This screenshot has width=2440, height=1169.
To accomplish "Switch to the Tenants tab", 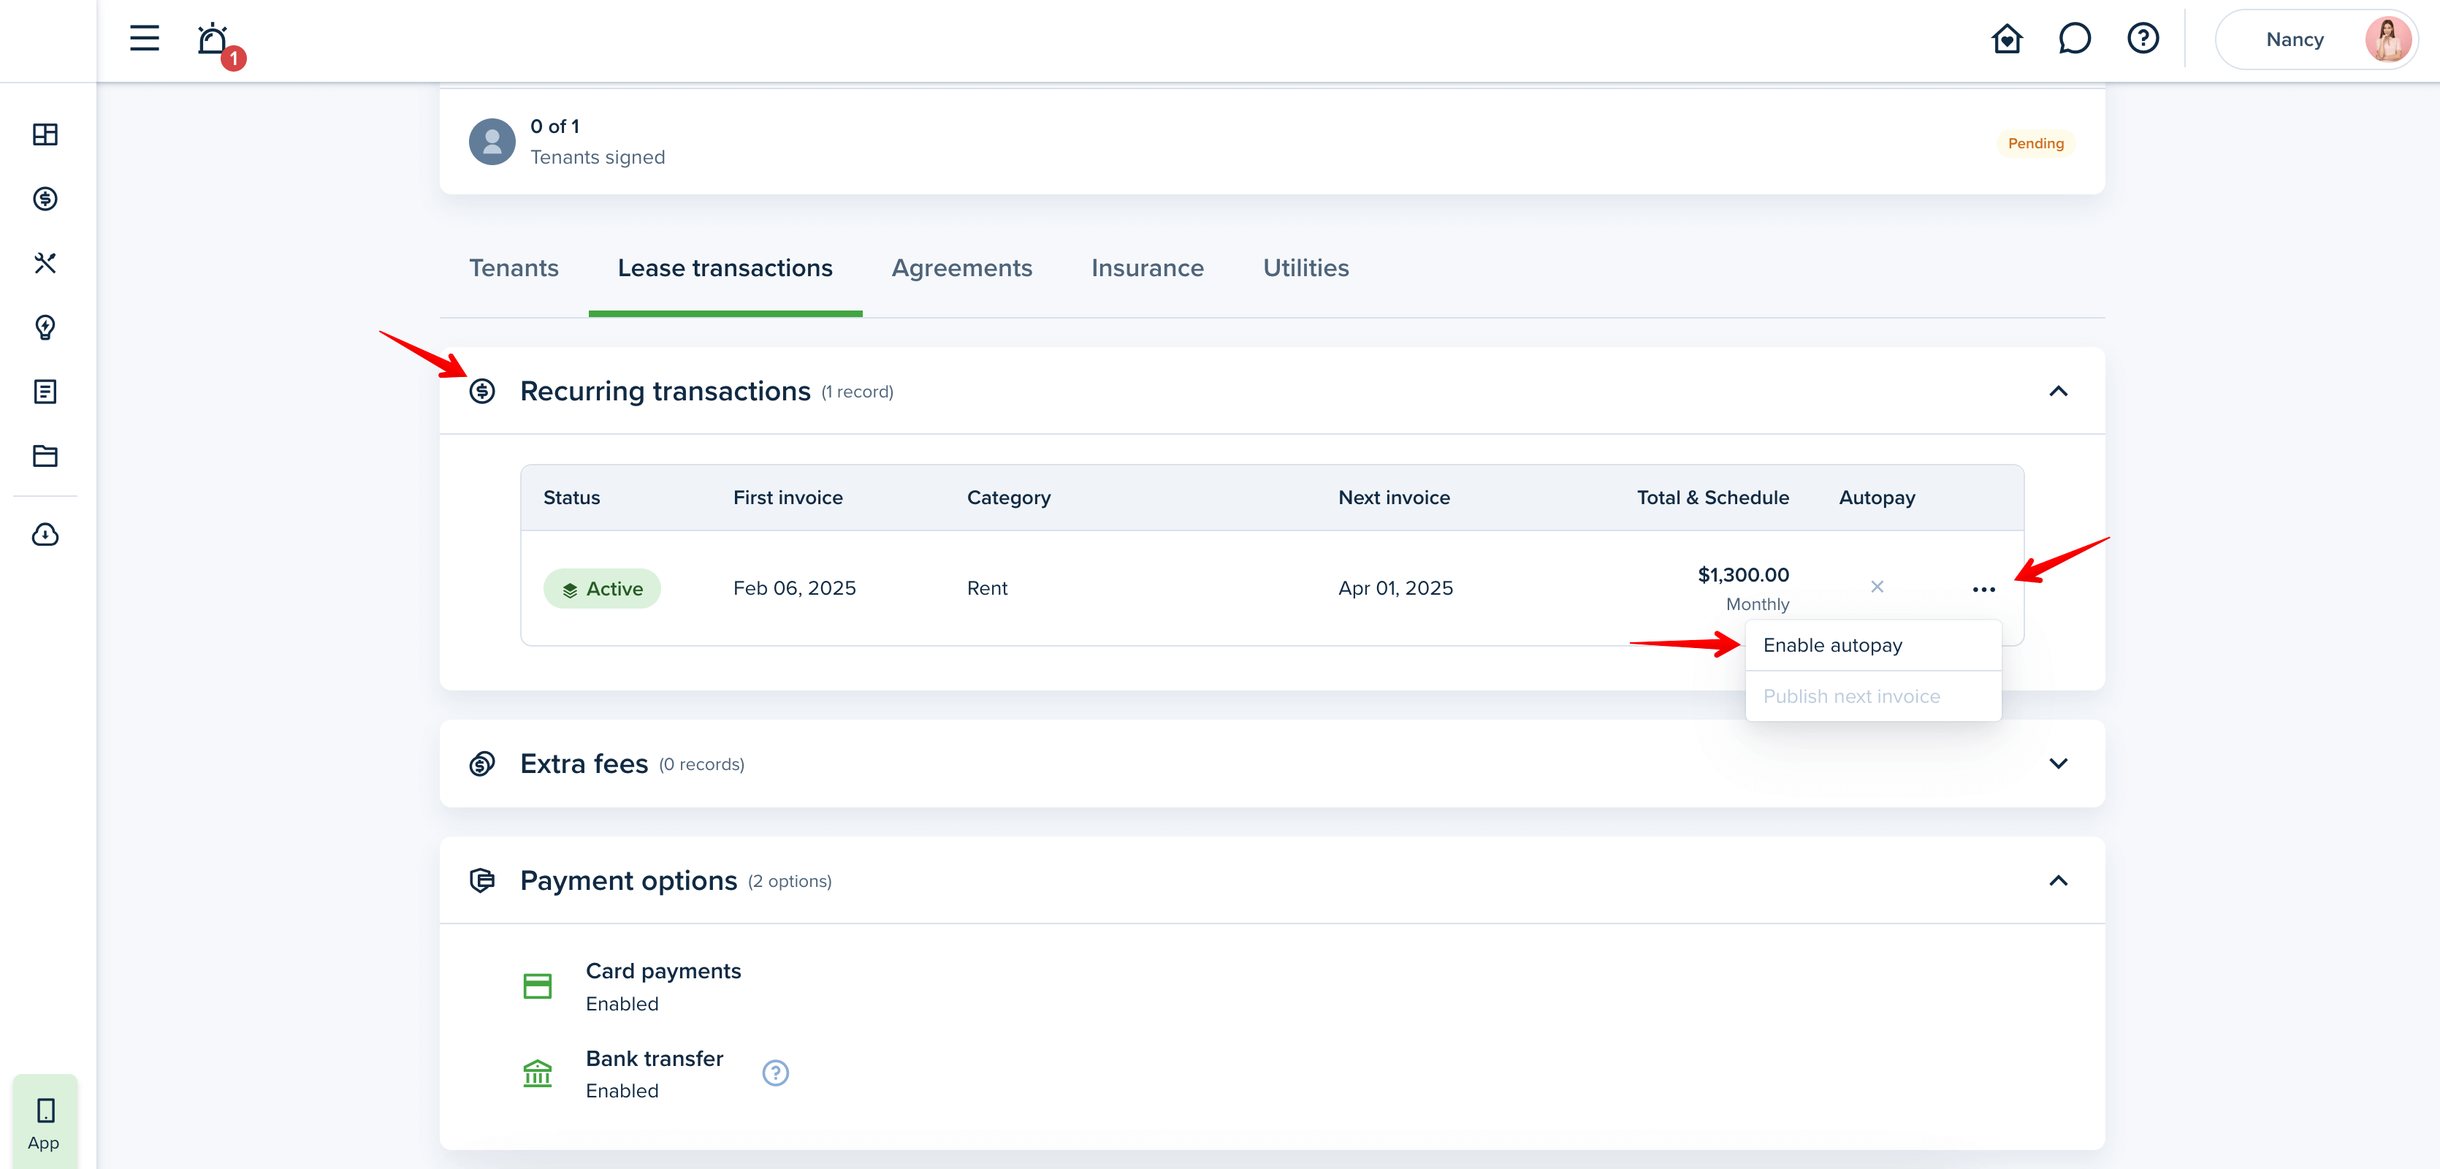I will [514, 268].
